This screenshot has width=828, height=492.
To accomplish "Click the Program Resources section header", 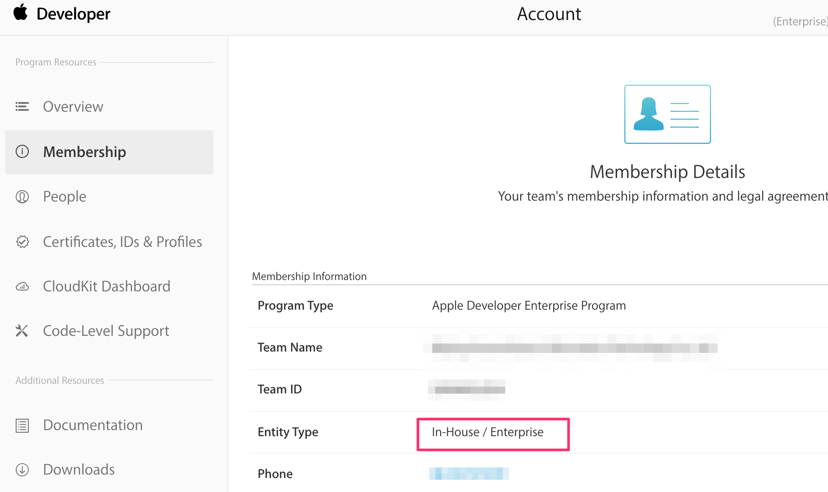I will [56, 62].
